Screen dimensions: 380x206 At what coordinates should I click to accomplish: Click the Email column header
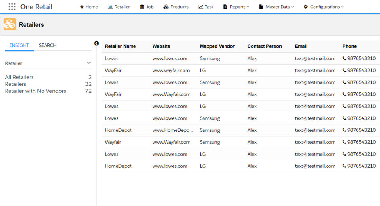[301, 46]
